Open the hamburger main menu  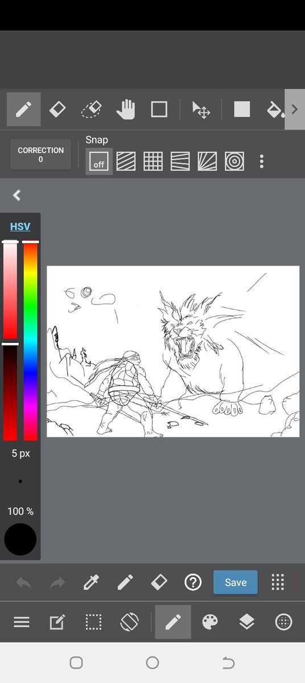pyautogui.click(x=22, y=622)
